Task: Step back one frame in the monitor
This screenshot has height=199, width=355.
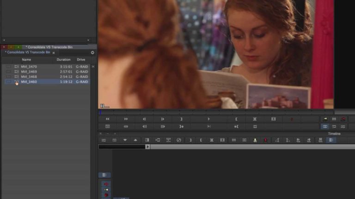Action: coord(144,119)
